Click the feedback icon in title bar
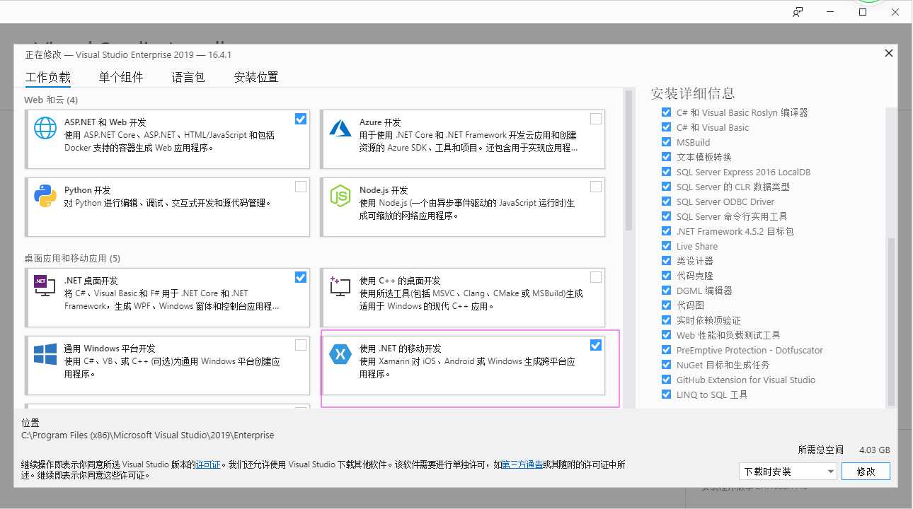The height and width of the screenshot is (509, 913). 798,12
